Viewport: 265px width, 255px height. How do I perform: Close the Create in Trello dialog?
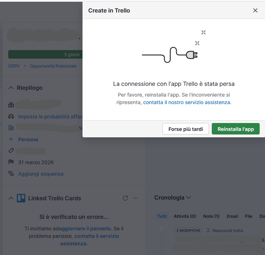(255, 10)
